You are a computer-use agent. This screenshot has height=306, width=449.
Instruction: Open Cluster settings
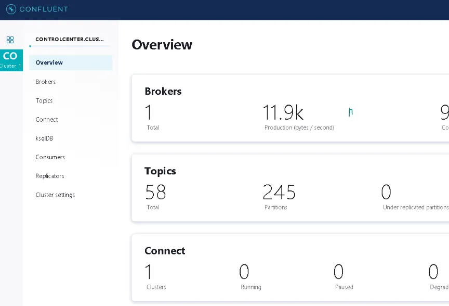tap(55, 195)
